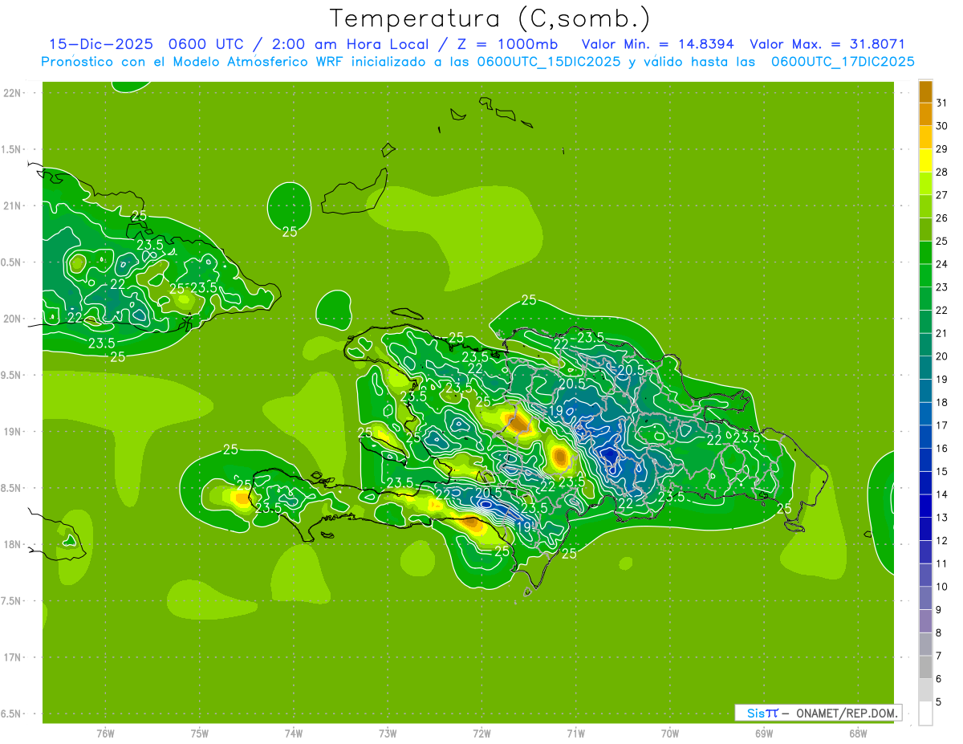This screenshot has height=744, width=963.
Task: Click the legend value '31'
Action: tap(942, 102)
